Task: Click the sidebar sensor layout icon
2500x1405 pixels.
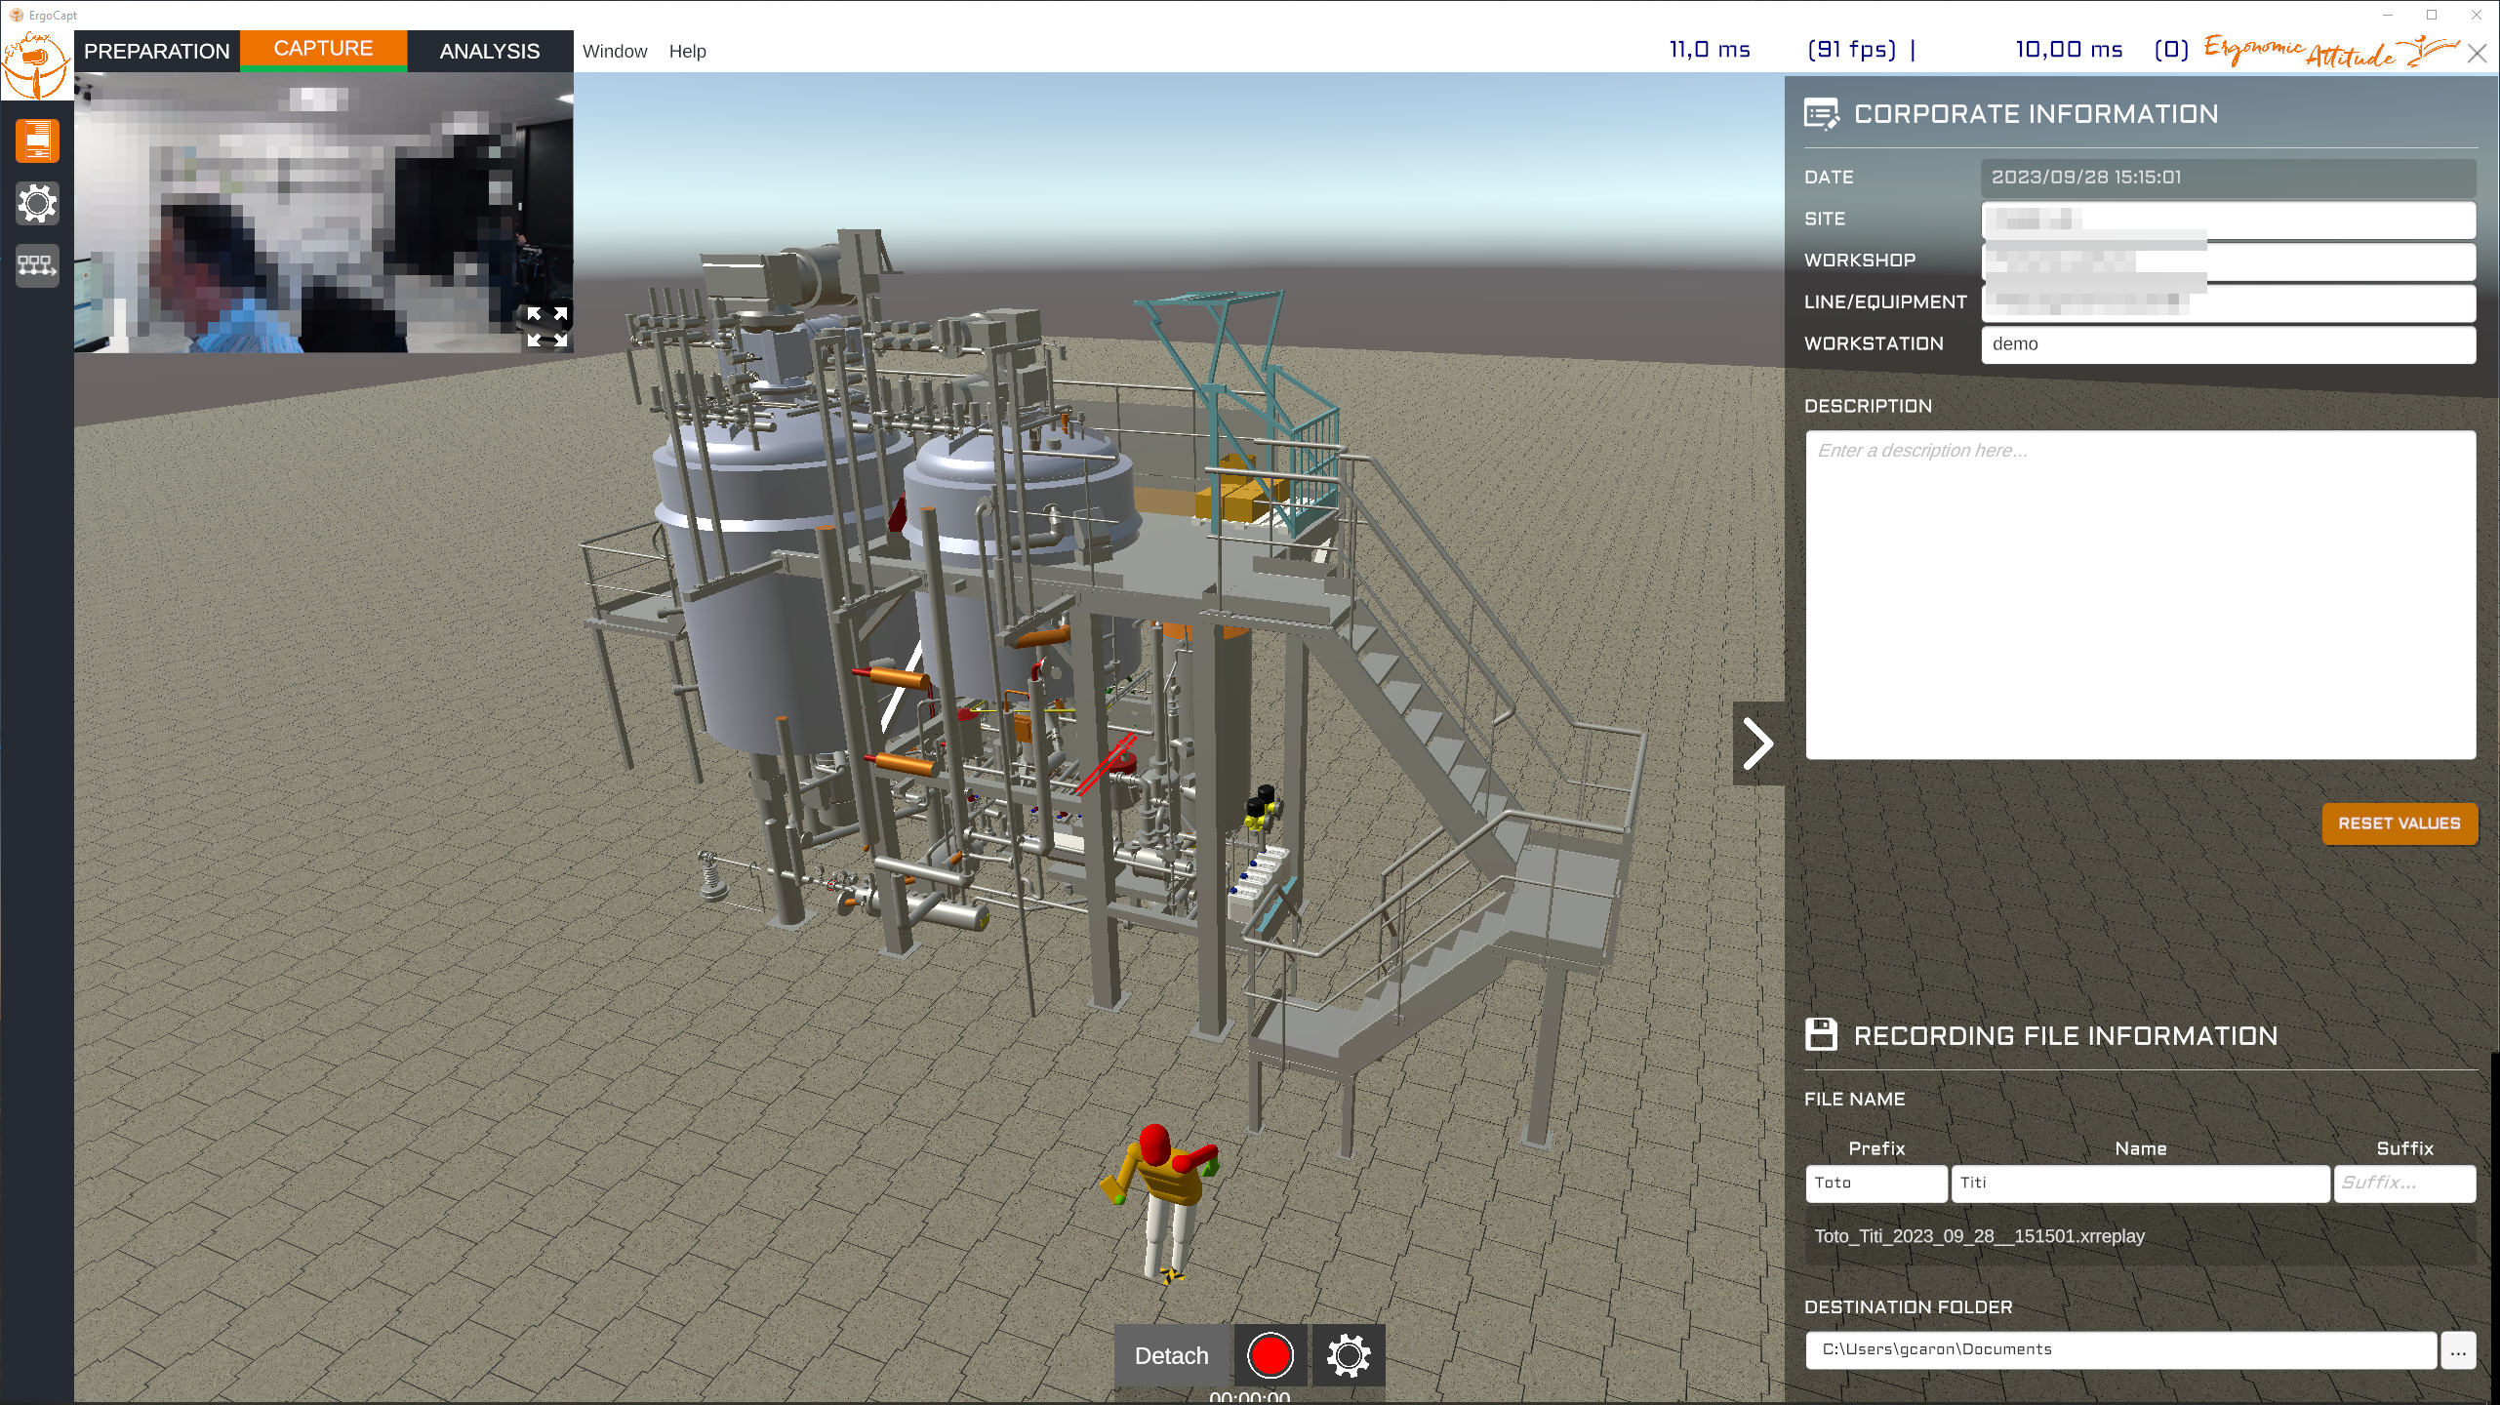Action: 37,265
